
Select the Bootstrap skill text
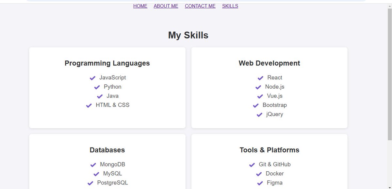[x=275, y=105]
